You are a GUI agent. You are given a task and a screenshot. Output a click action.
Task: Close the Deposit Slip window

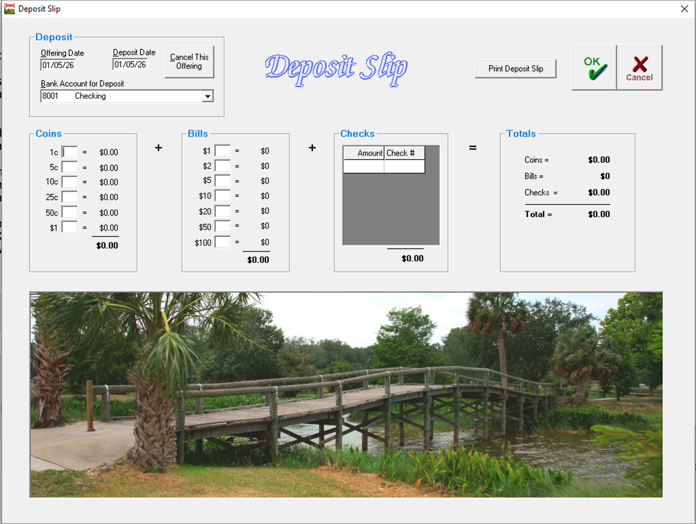point(684,9)
